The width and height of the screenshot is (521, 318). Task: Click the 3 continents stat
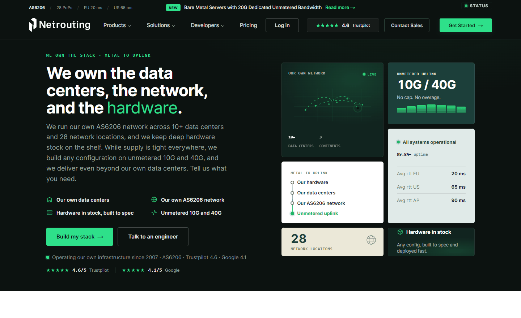(x=330, y=142)
